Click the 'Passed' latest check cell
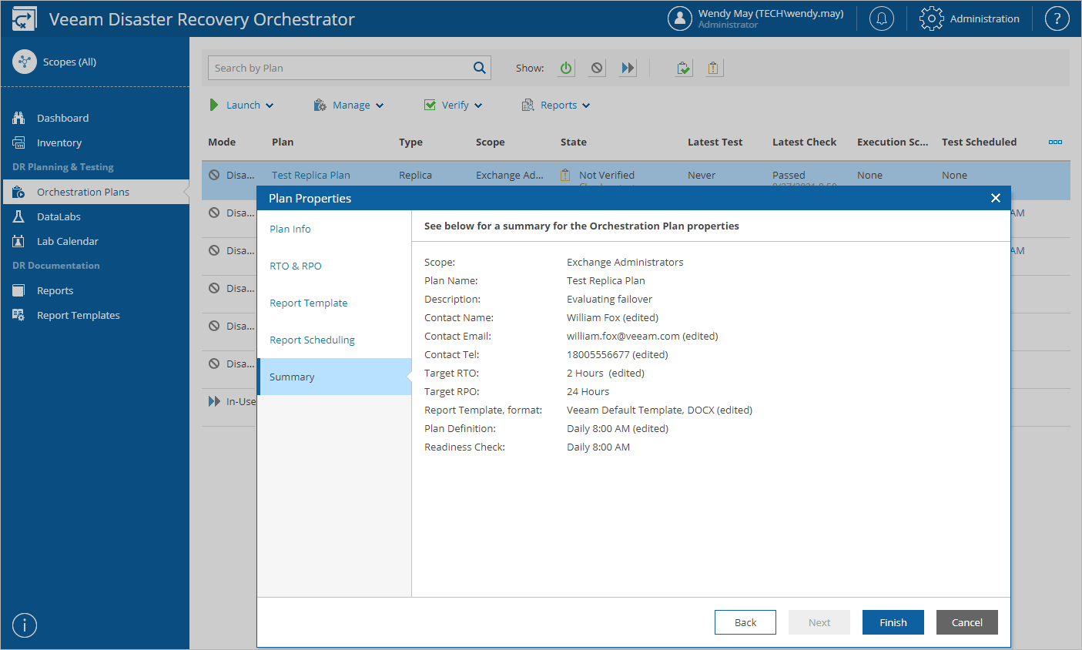The width and height of the screenshot is (1082, 650). point(789,175)
